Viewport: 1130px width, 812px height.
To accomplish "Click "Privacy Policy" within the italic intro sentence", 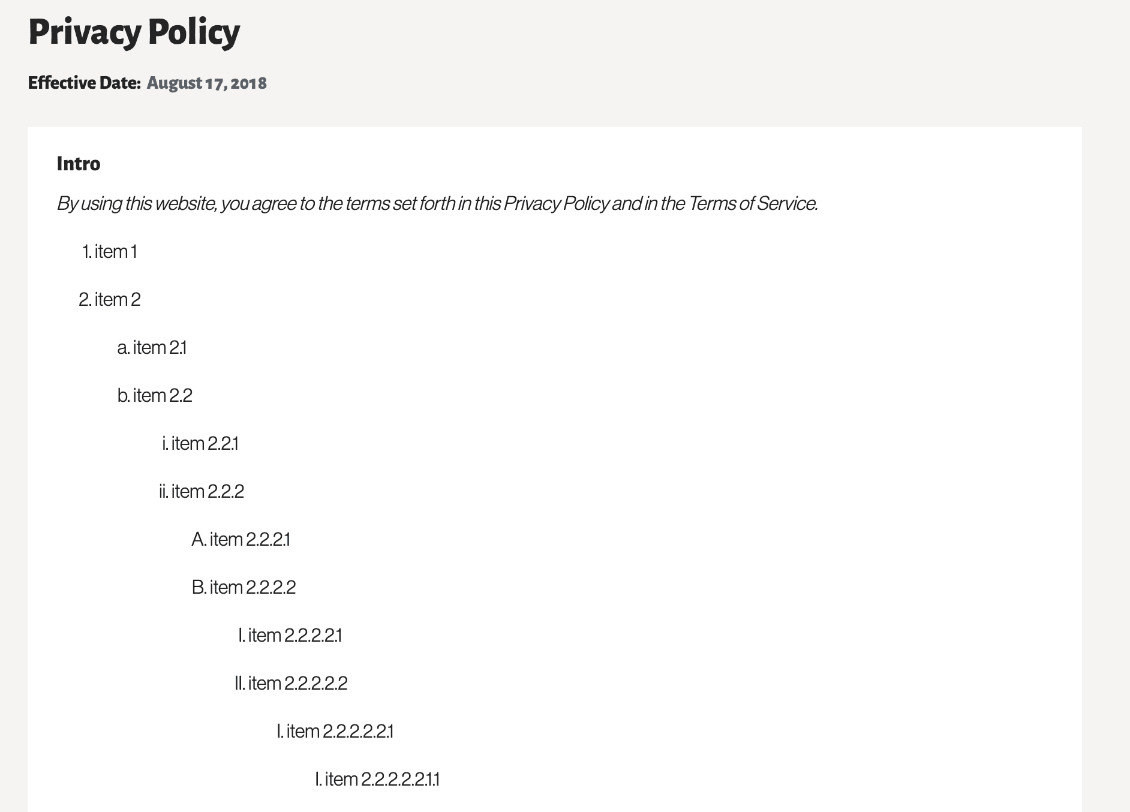I will pos(556,204).
